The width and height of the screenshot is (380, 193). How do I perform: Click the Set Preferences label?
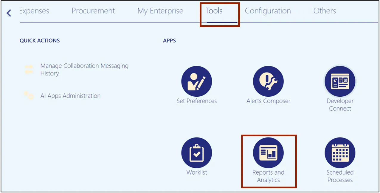[x=197, y=101]
